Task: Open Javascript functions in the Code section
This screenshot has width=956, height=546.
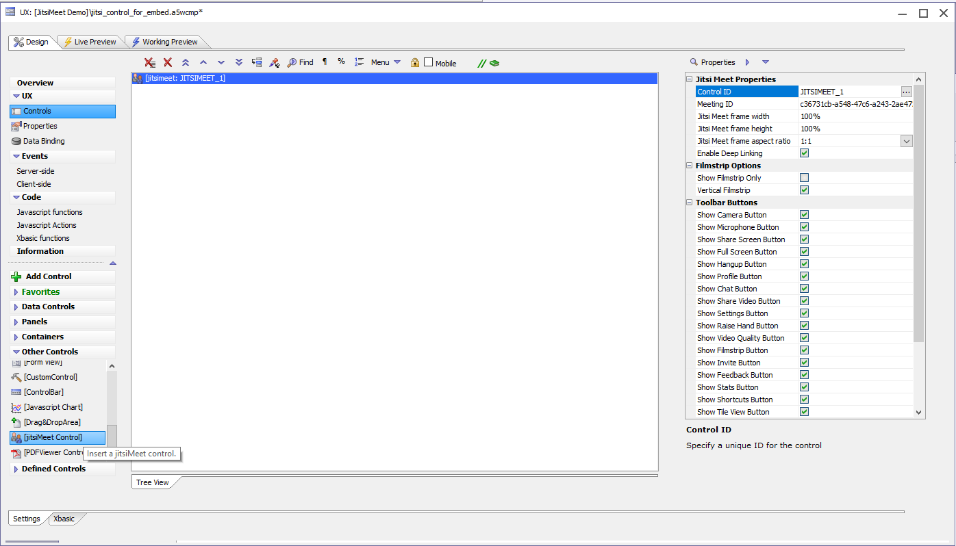Action: [x=49, y=212]
